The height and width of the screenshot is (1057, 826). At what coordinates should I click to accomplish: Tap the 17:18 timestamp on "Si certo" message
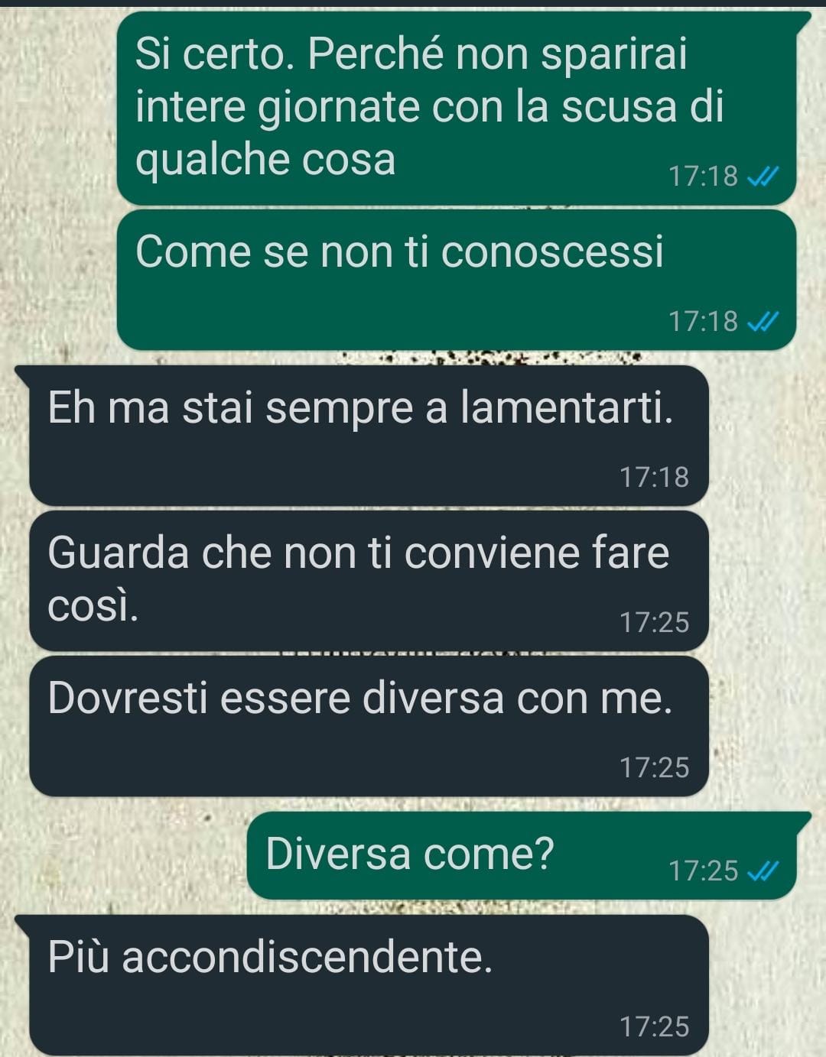point(704,177)
